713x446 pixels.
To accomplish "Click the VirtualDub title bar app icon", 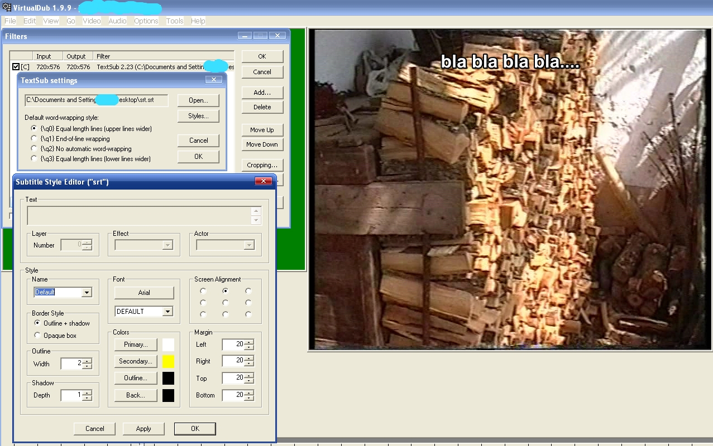I will pos(6,8).
